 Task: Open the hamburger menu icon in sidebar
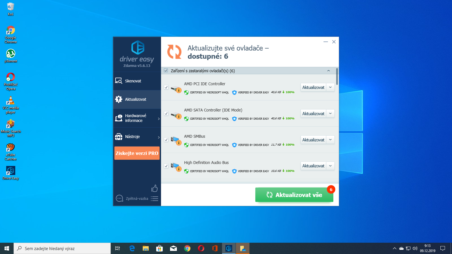click(x=154, y=199)
